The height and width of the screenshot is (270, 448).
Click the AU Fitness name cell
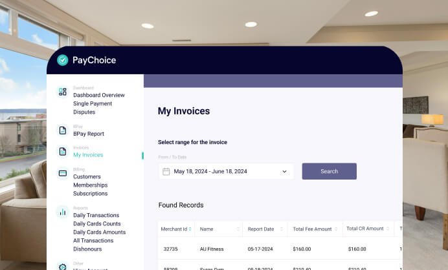[212, 249]
